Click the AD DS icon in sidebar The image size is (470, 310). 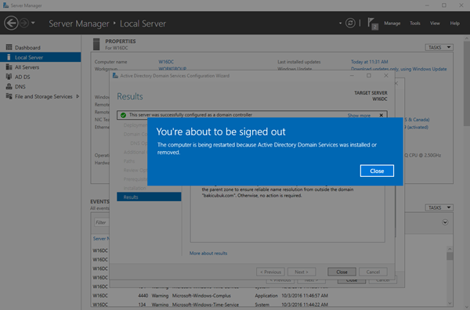(x=9, y=77)
